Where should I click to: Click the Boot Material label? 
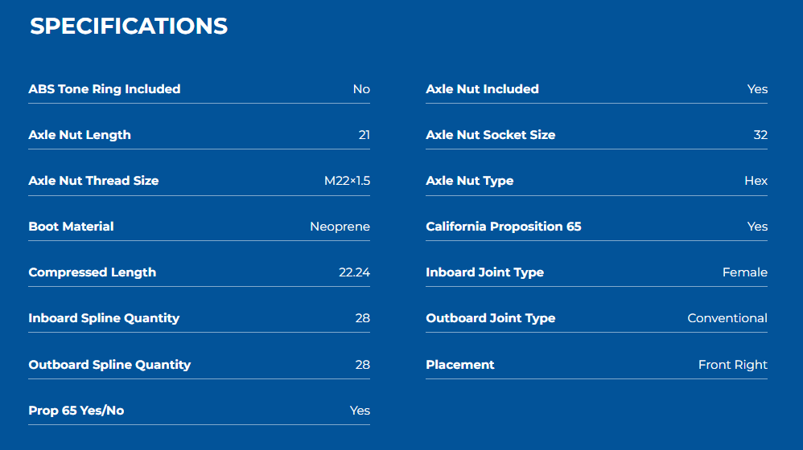pos(71,227)
